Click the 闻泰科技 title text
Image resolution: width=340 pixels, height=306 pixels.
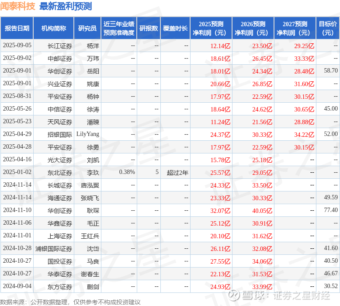click(17, 6)
